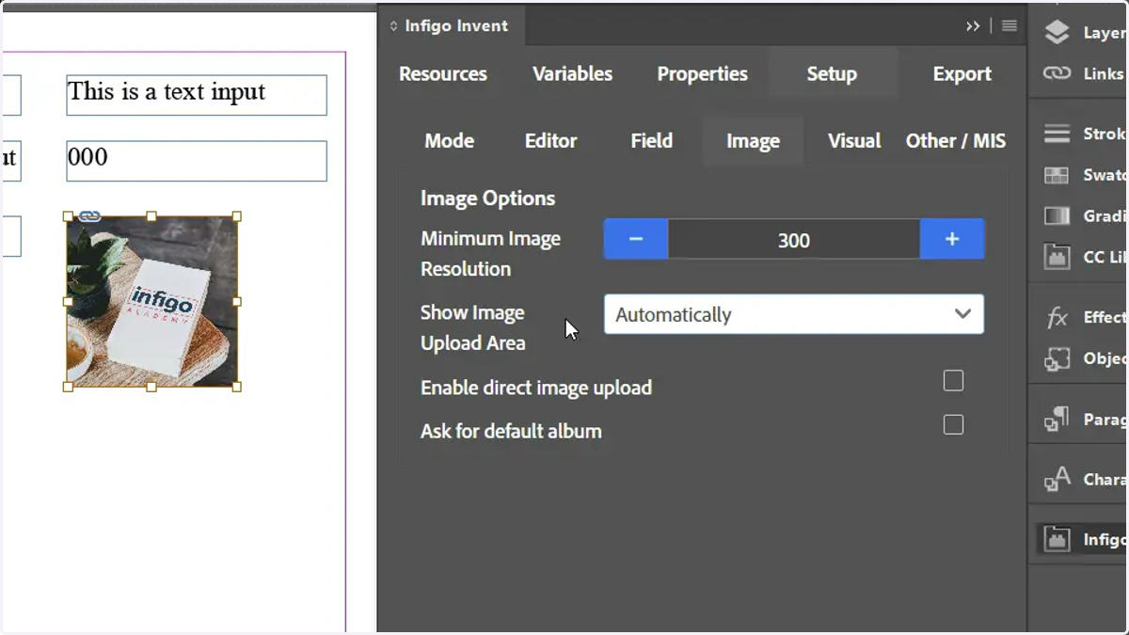Click the text frame containing 000
The height and width of the screenshot is (635, 1129).
pyautogui.click(x=197, y=161)
